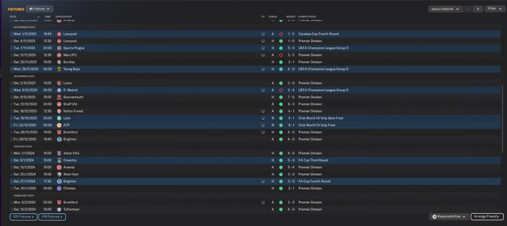Click the green win indicator for Bournemouth
Screen dimensions: 507x226
pyautogui.click(x=281, y=97)
